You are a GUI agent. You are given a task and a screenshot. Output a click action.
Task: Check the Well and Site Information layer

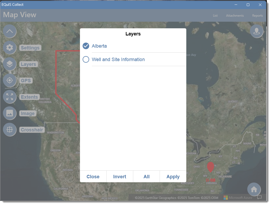pos(86,60)
